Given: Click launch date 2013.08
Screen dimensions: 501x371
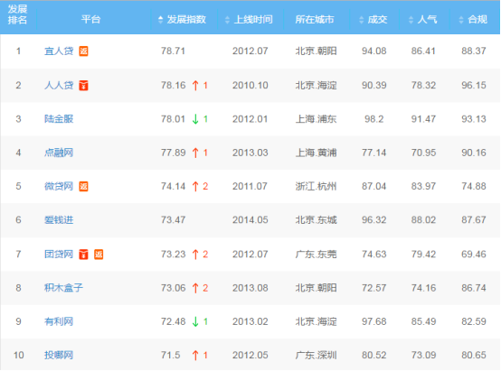Looking at the screenshot, I should (250, 288).
